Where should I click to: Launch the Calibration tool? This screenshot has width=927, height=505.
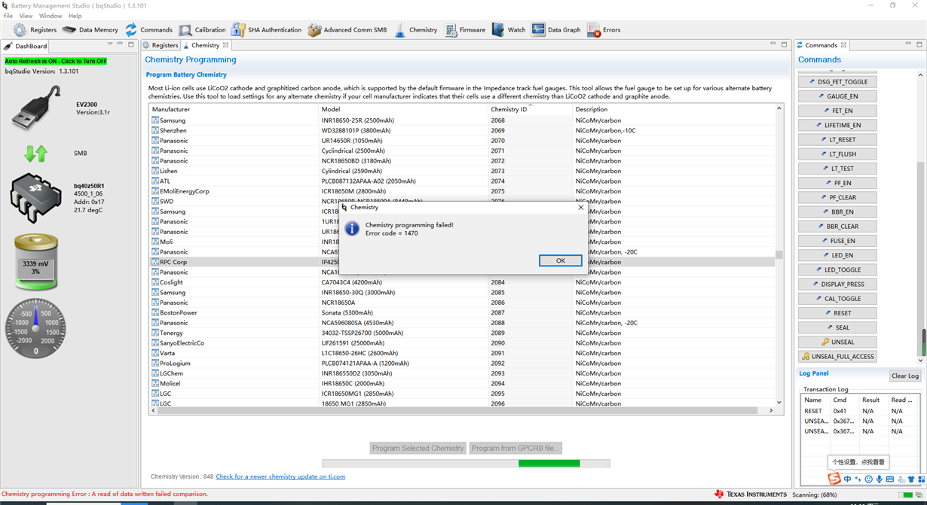(x=202, y=30)
